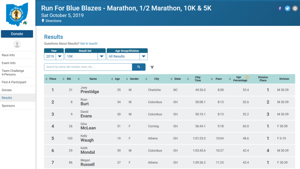Screen dimensions: 300x169
Task: Click the user profile avatar icon
Action: [x=17, y=44]
